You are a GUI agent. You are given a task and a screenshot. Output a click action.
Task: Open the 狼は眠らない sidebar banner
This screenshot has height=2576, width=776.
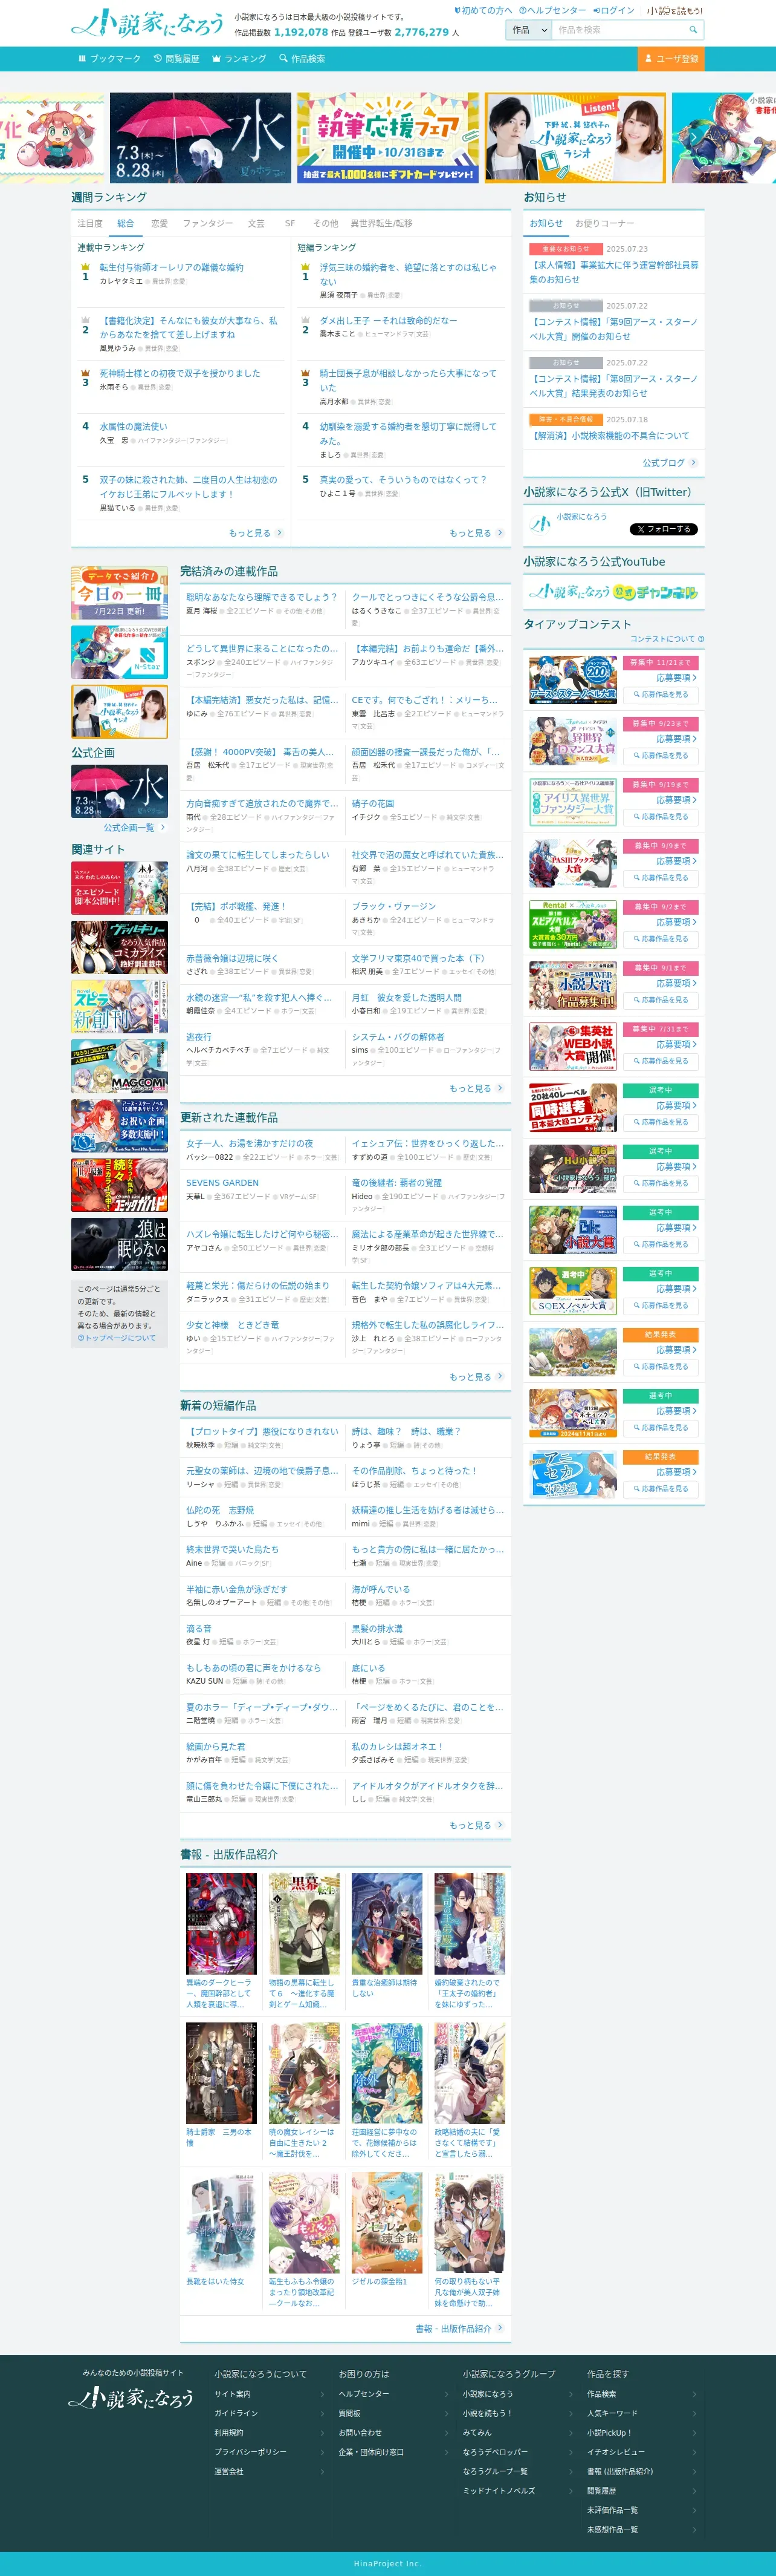pos(119,1244)
